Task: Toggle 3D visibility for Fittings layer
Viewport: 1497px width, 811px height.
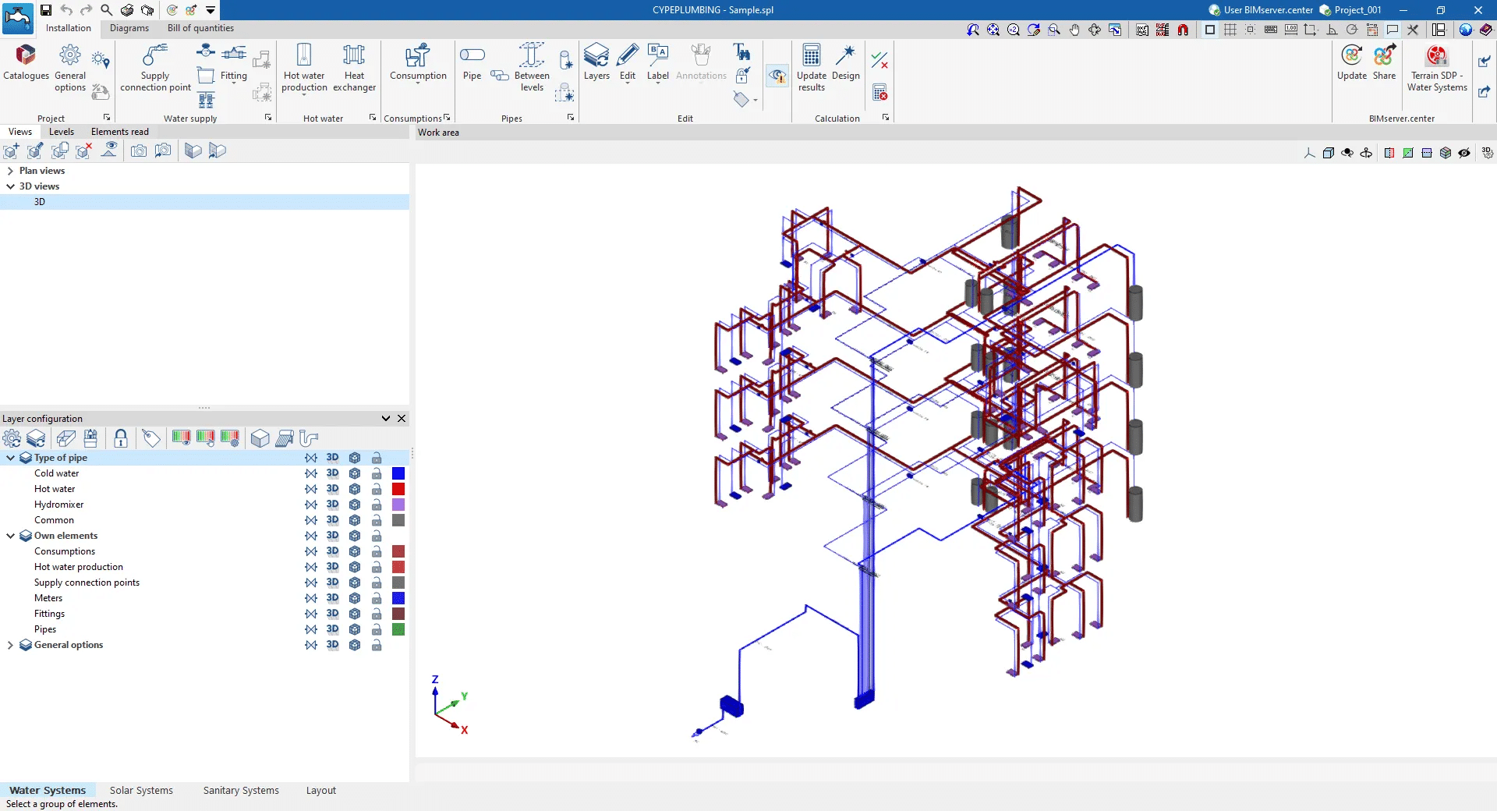Action: pyautogui.click(x=333, y=614)
